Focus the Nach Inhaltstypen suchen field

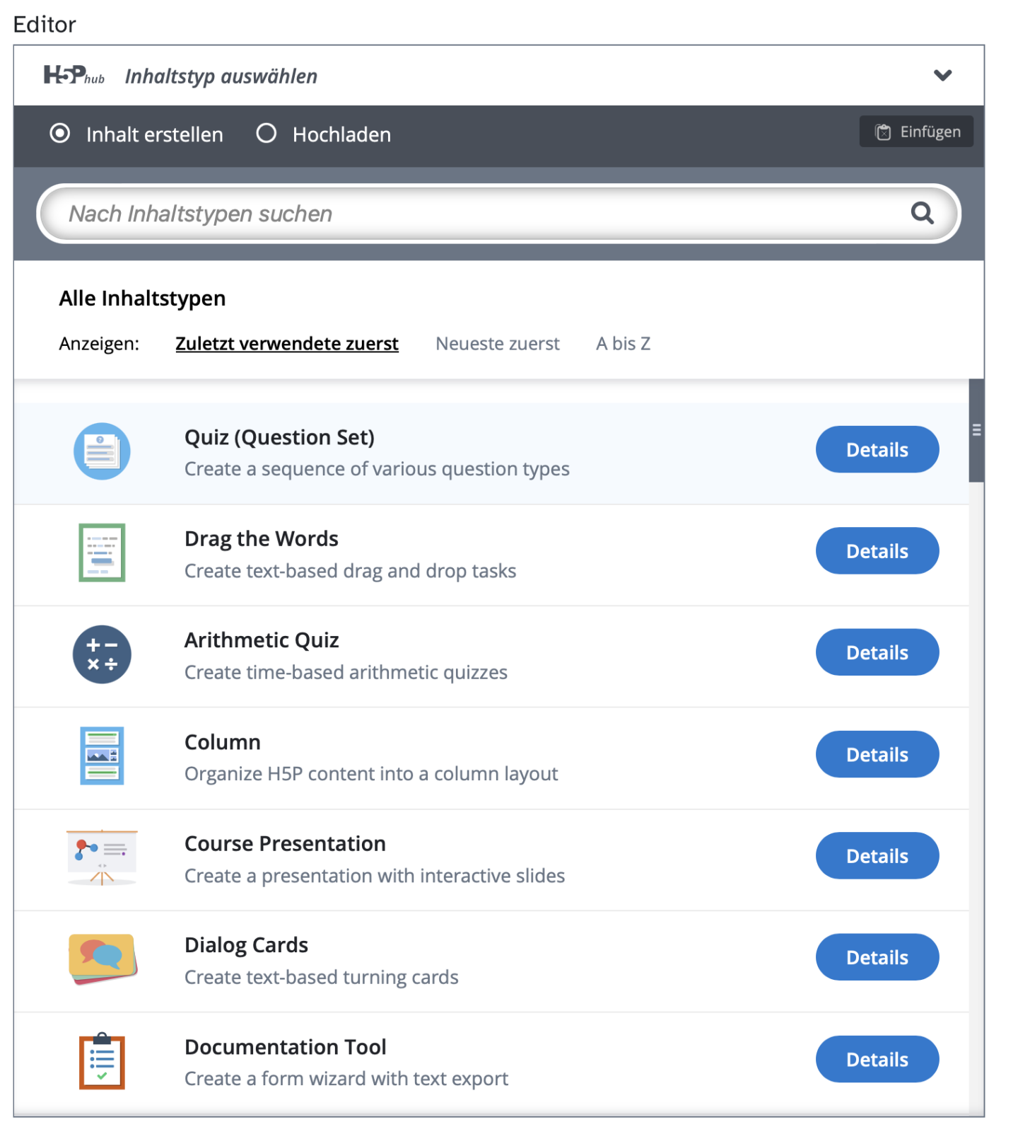click(481, 214)
